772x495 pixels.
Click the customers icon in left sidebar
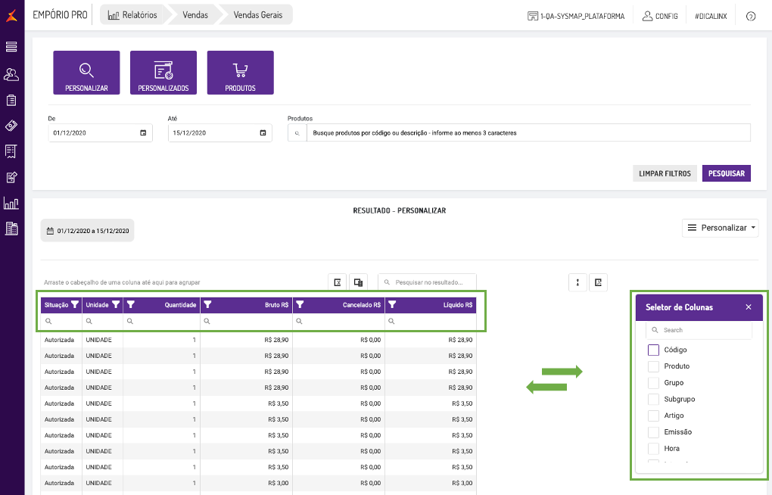point(11,74)
